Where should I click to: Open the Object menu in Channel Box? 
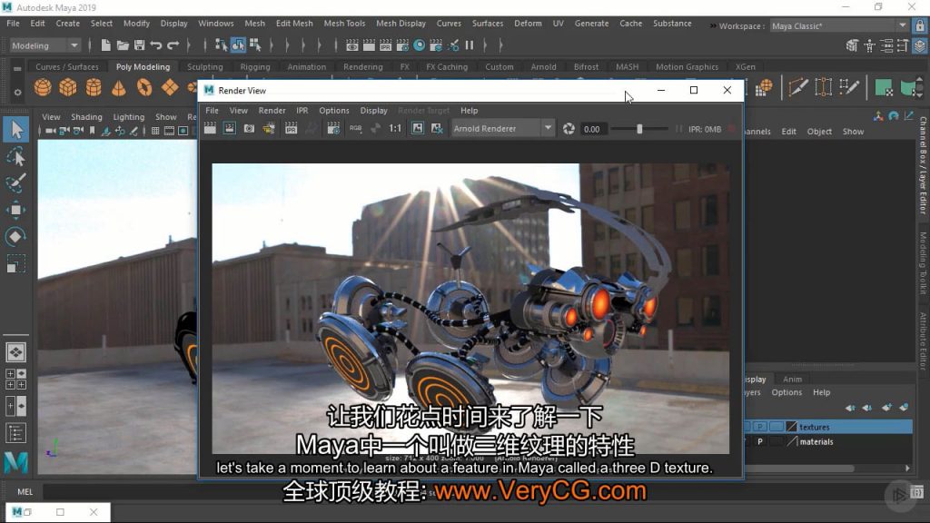coord(819,132)
